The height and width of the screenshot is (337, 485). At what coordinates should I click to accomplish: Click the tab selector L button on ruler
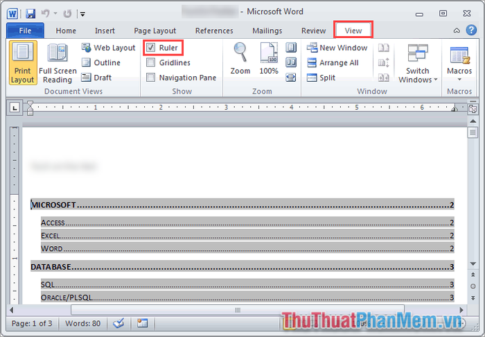(15, 107)
